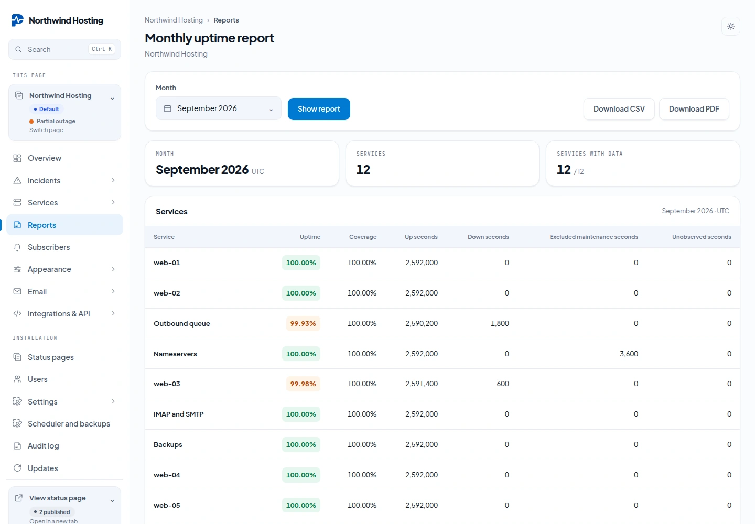The image size is (755, 524).
Task: Click the Switch page link
Action: pyautogui.click(x=46, y=130)
